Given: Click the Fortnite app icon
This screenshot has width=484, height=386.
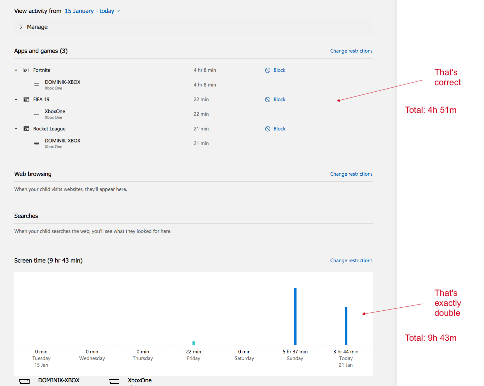Looking at the screenshot, I should click(x=26, y=70).
